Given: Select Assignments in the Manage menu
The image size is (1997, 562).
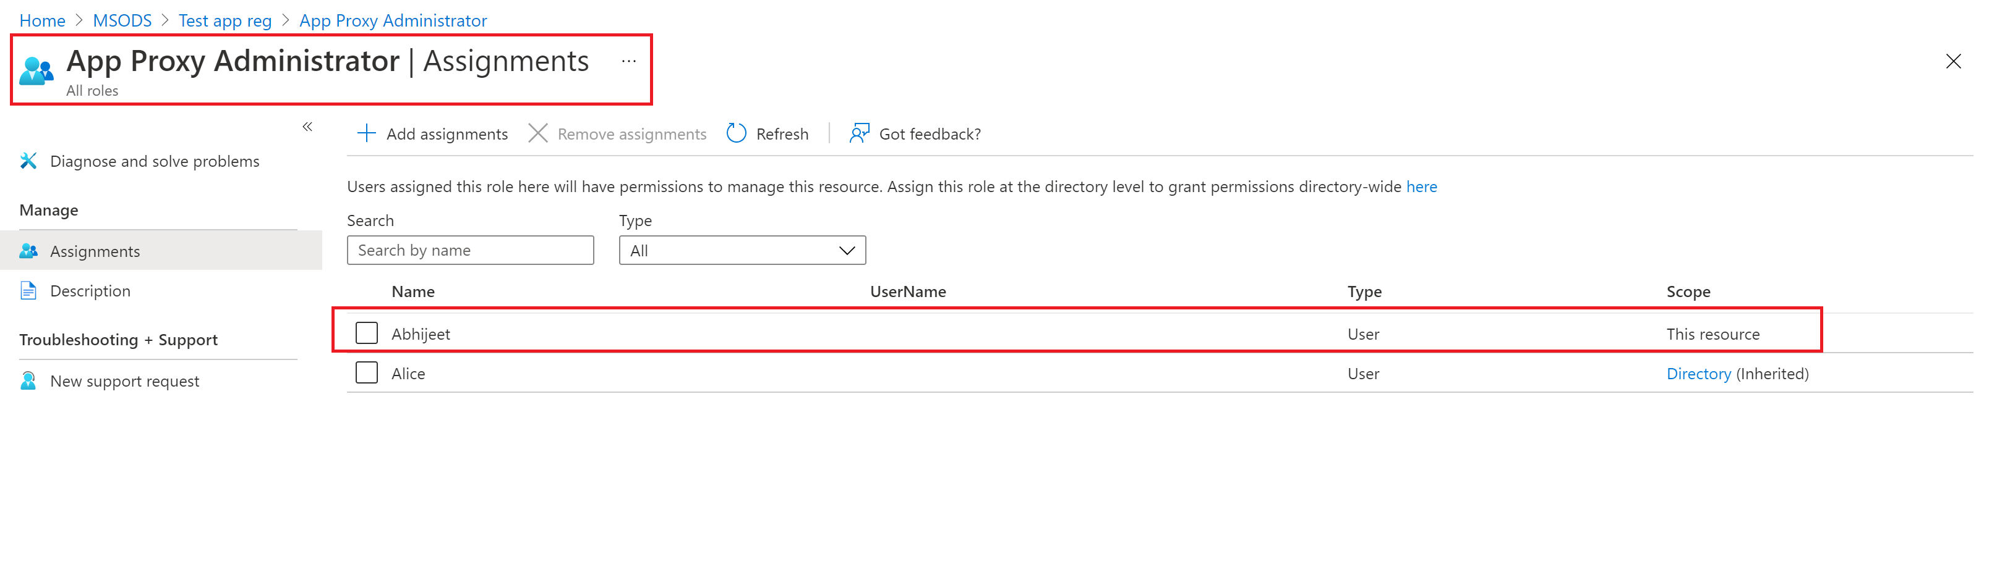Looking at the screenshot, I should click(x=161, y=251).
